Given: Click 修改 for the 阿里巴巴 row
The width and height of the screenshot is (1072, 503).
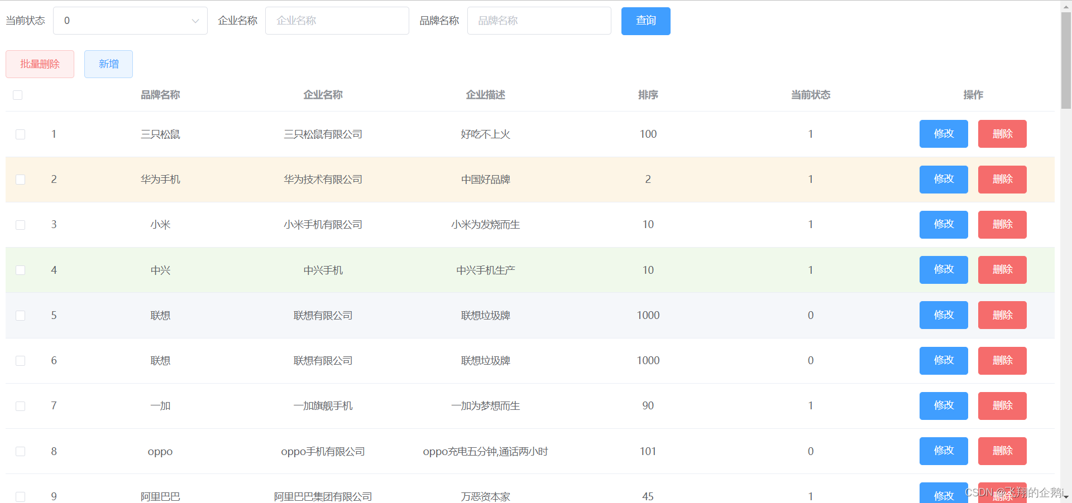Looking at the screenshot, I should point(944,493).
